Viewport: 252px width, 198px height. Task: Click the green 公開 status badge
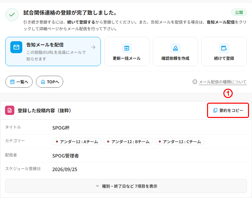pos(239,12)
